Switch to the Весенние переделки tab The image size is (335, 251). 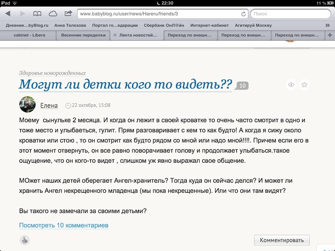click(x=83, y=35)
